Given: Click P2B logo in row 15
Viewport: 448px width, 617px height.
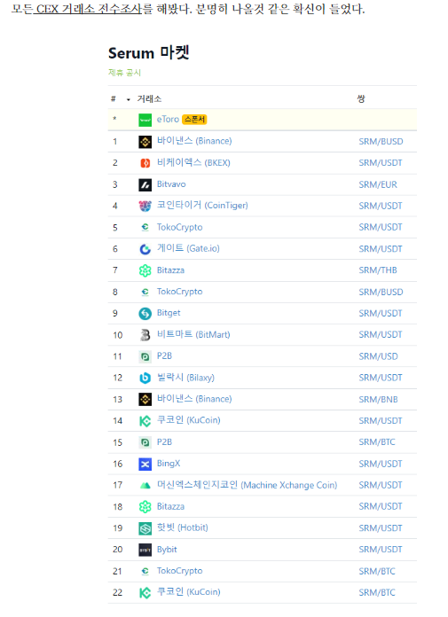Looking at the screenshot, I should [145, 442].
